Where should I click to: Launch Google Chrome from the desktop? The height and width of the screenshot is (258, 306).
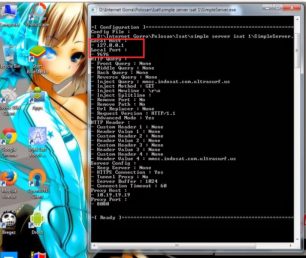point(9,143)
